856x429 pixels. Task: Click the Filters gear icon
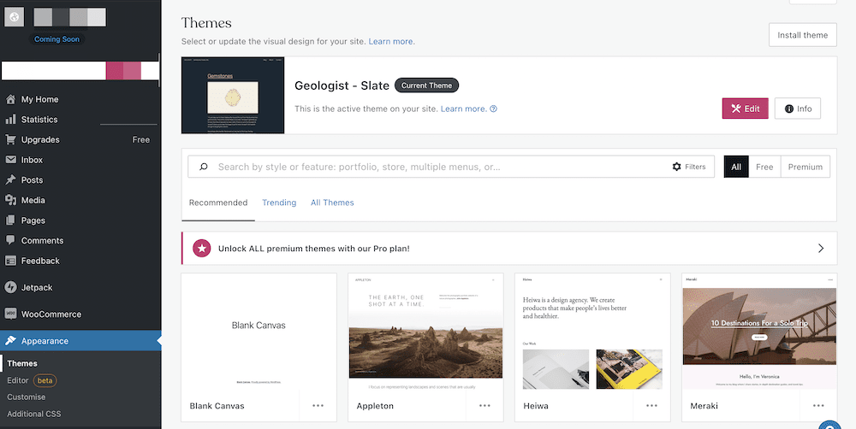676,167
